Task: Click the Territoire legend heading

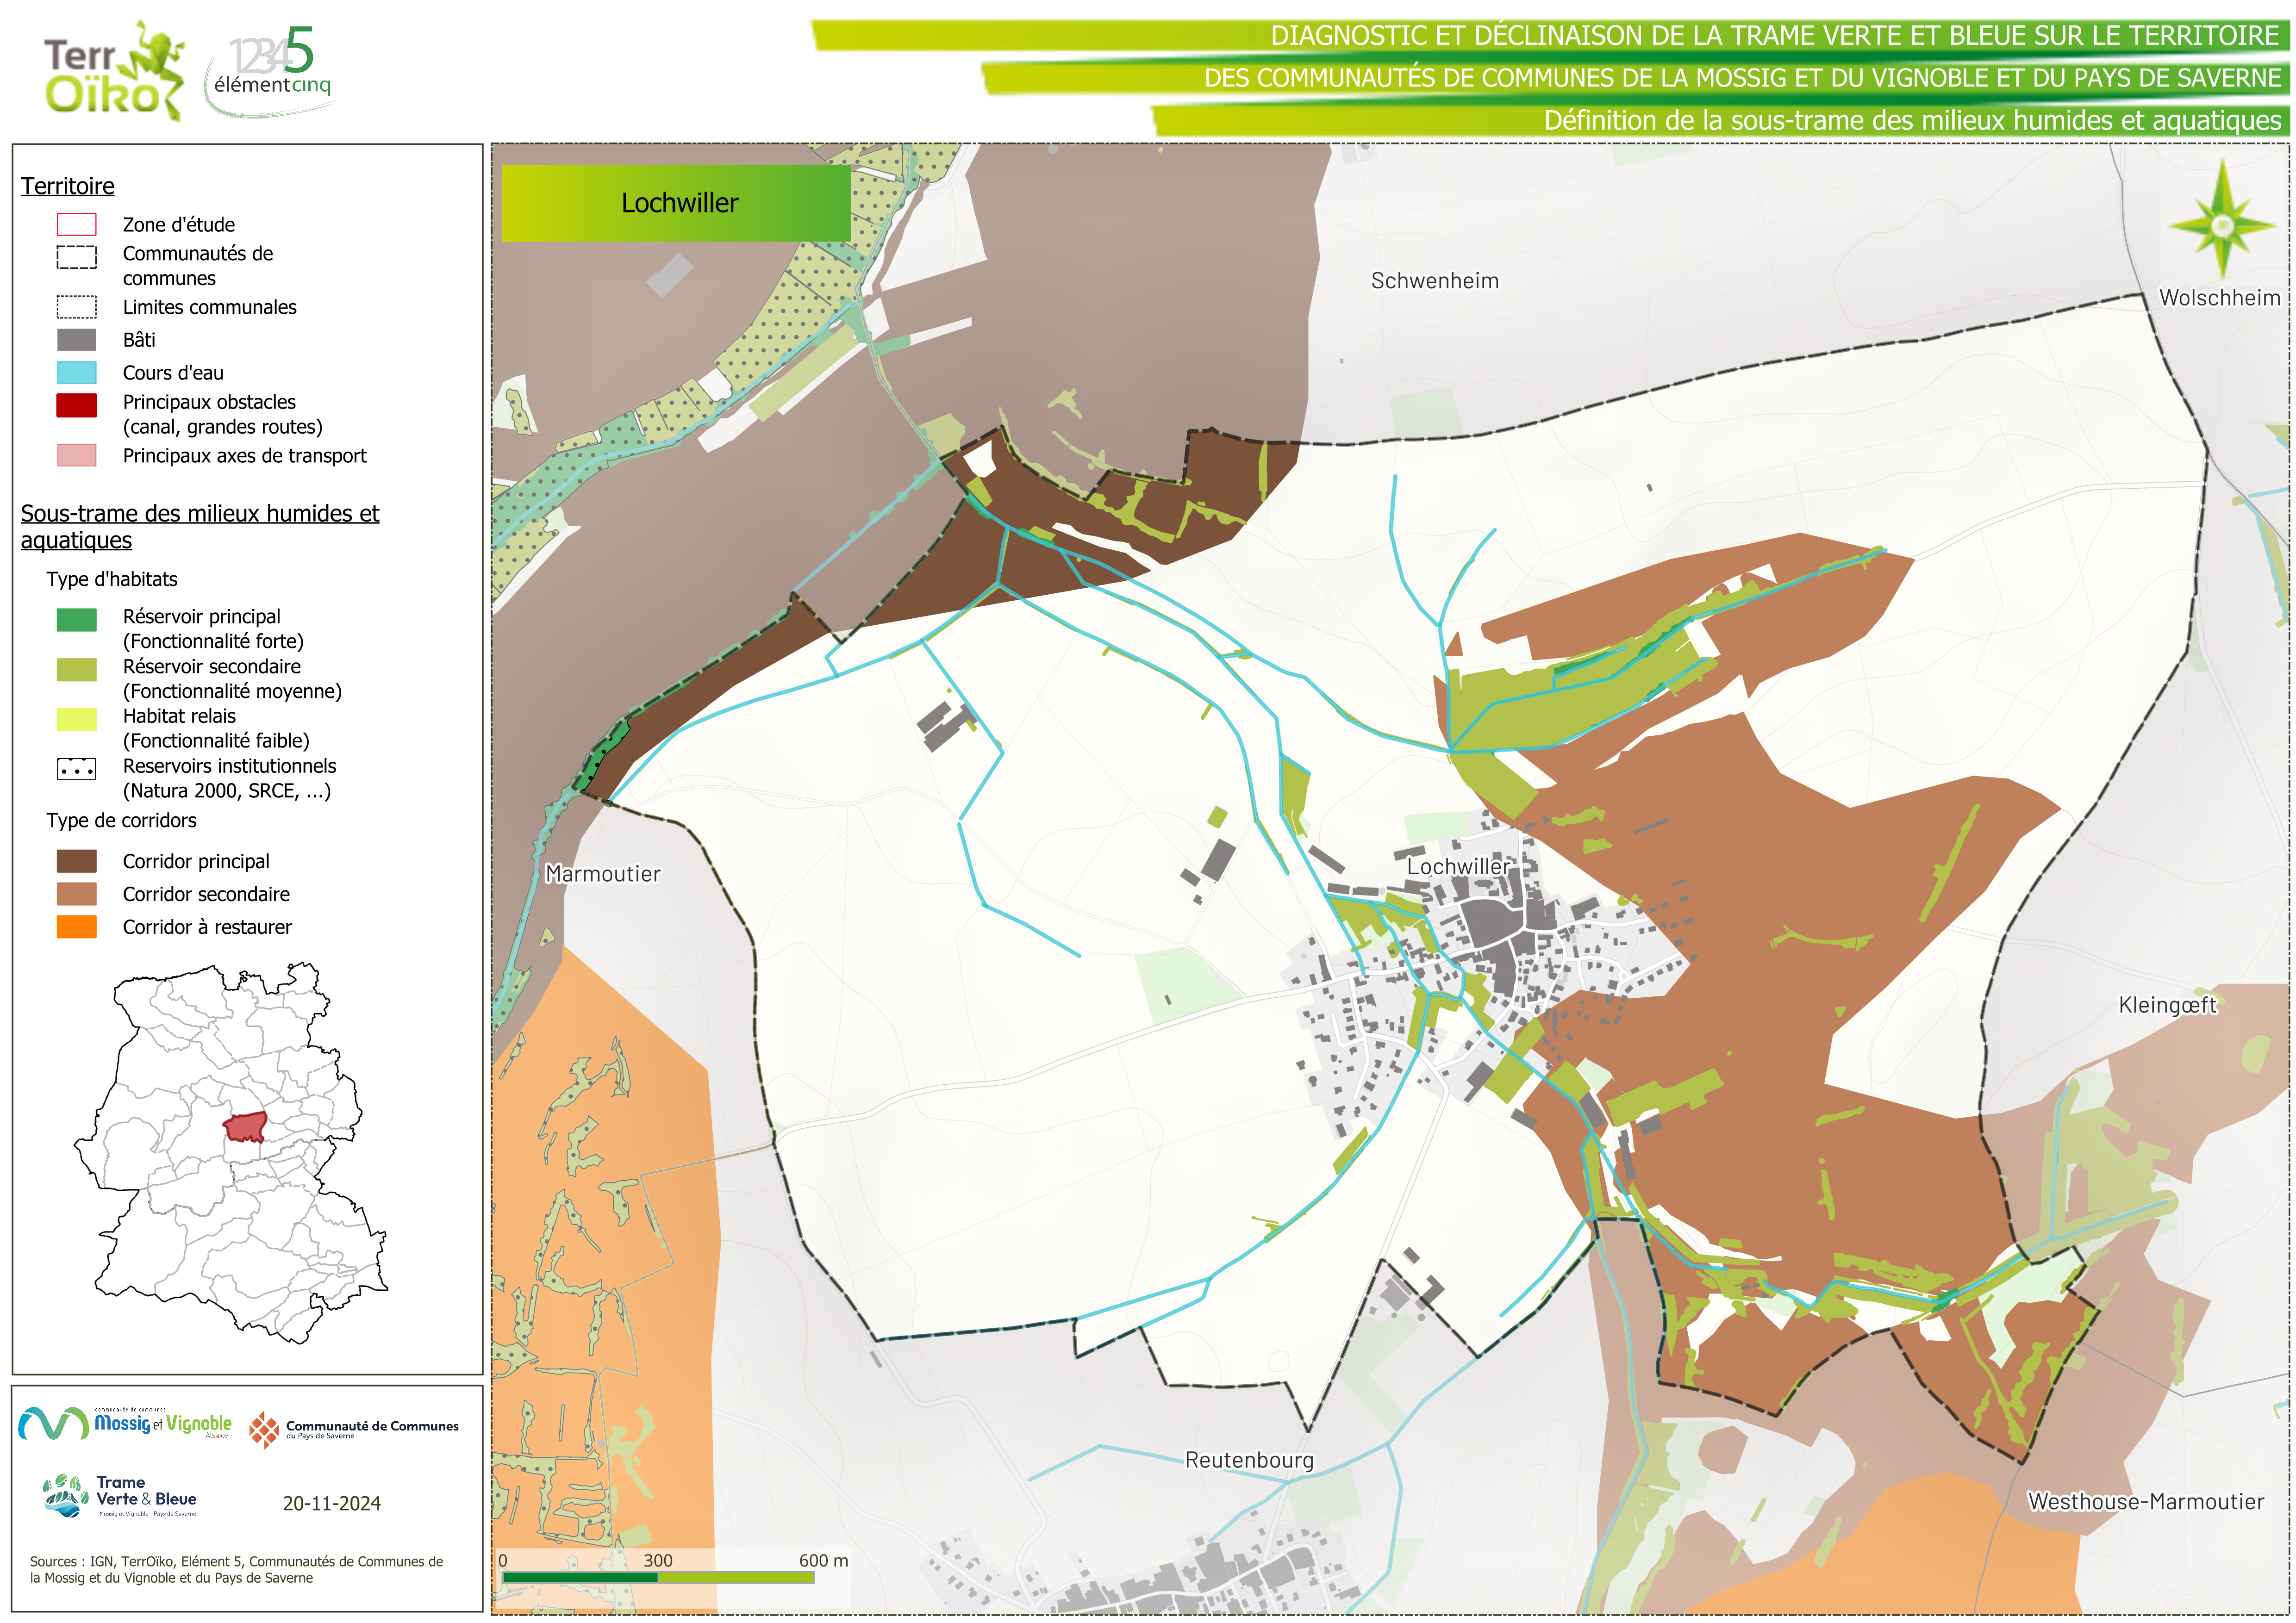Action: [x=67, y=186]
